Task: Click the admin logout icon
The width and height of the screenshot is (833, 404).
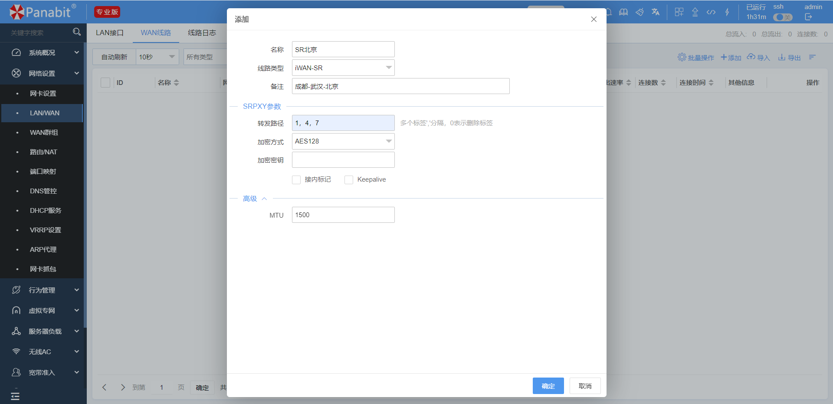Action: click(x=808, y=17)
